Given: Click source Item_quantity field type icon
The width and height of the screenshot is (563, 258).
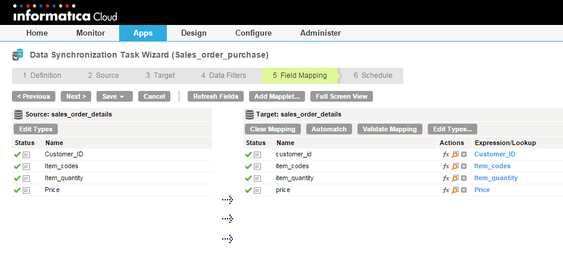Looking at the screenshot, I should point(26,179).
